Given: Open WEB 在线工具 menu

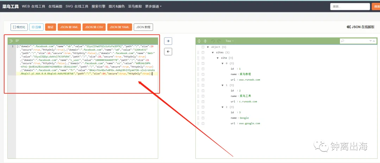Looking at the screenshot, I should point(33,7).
